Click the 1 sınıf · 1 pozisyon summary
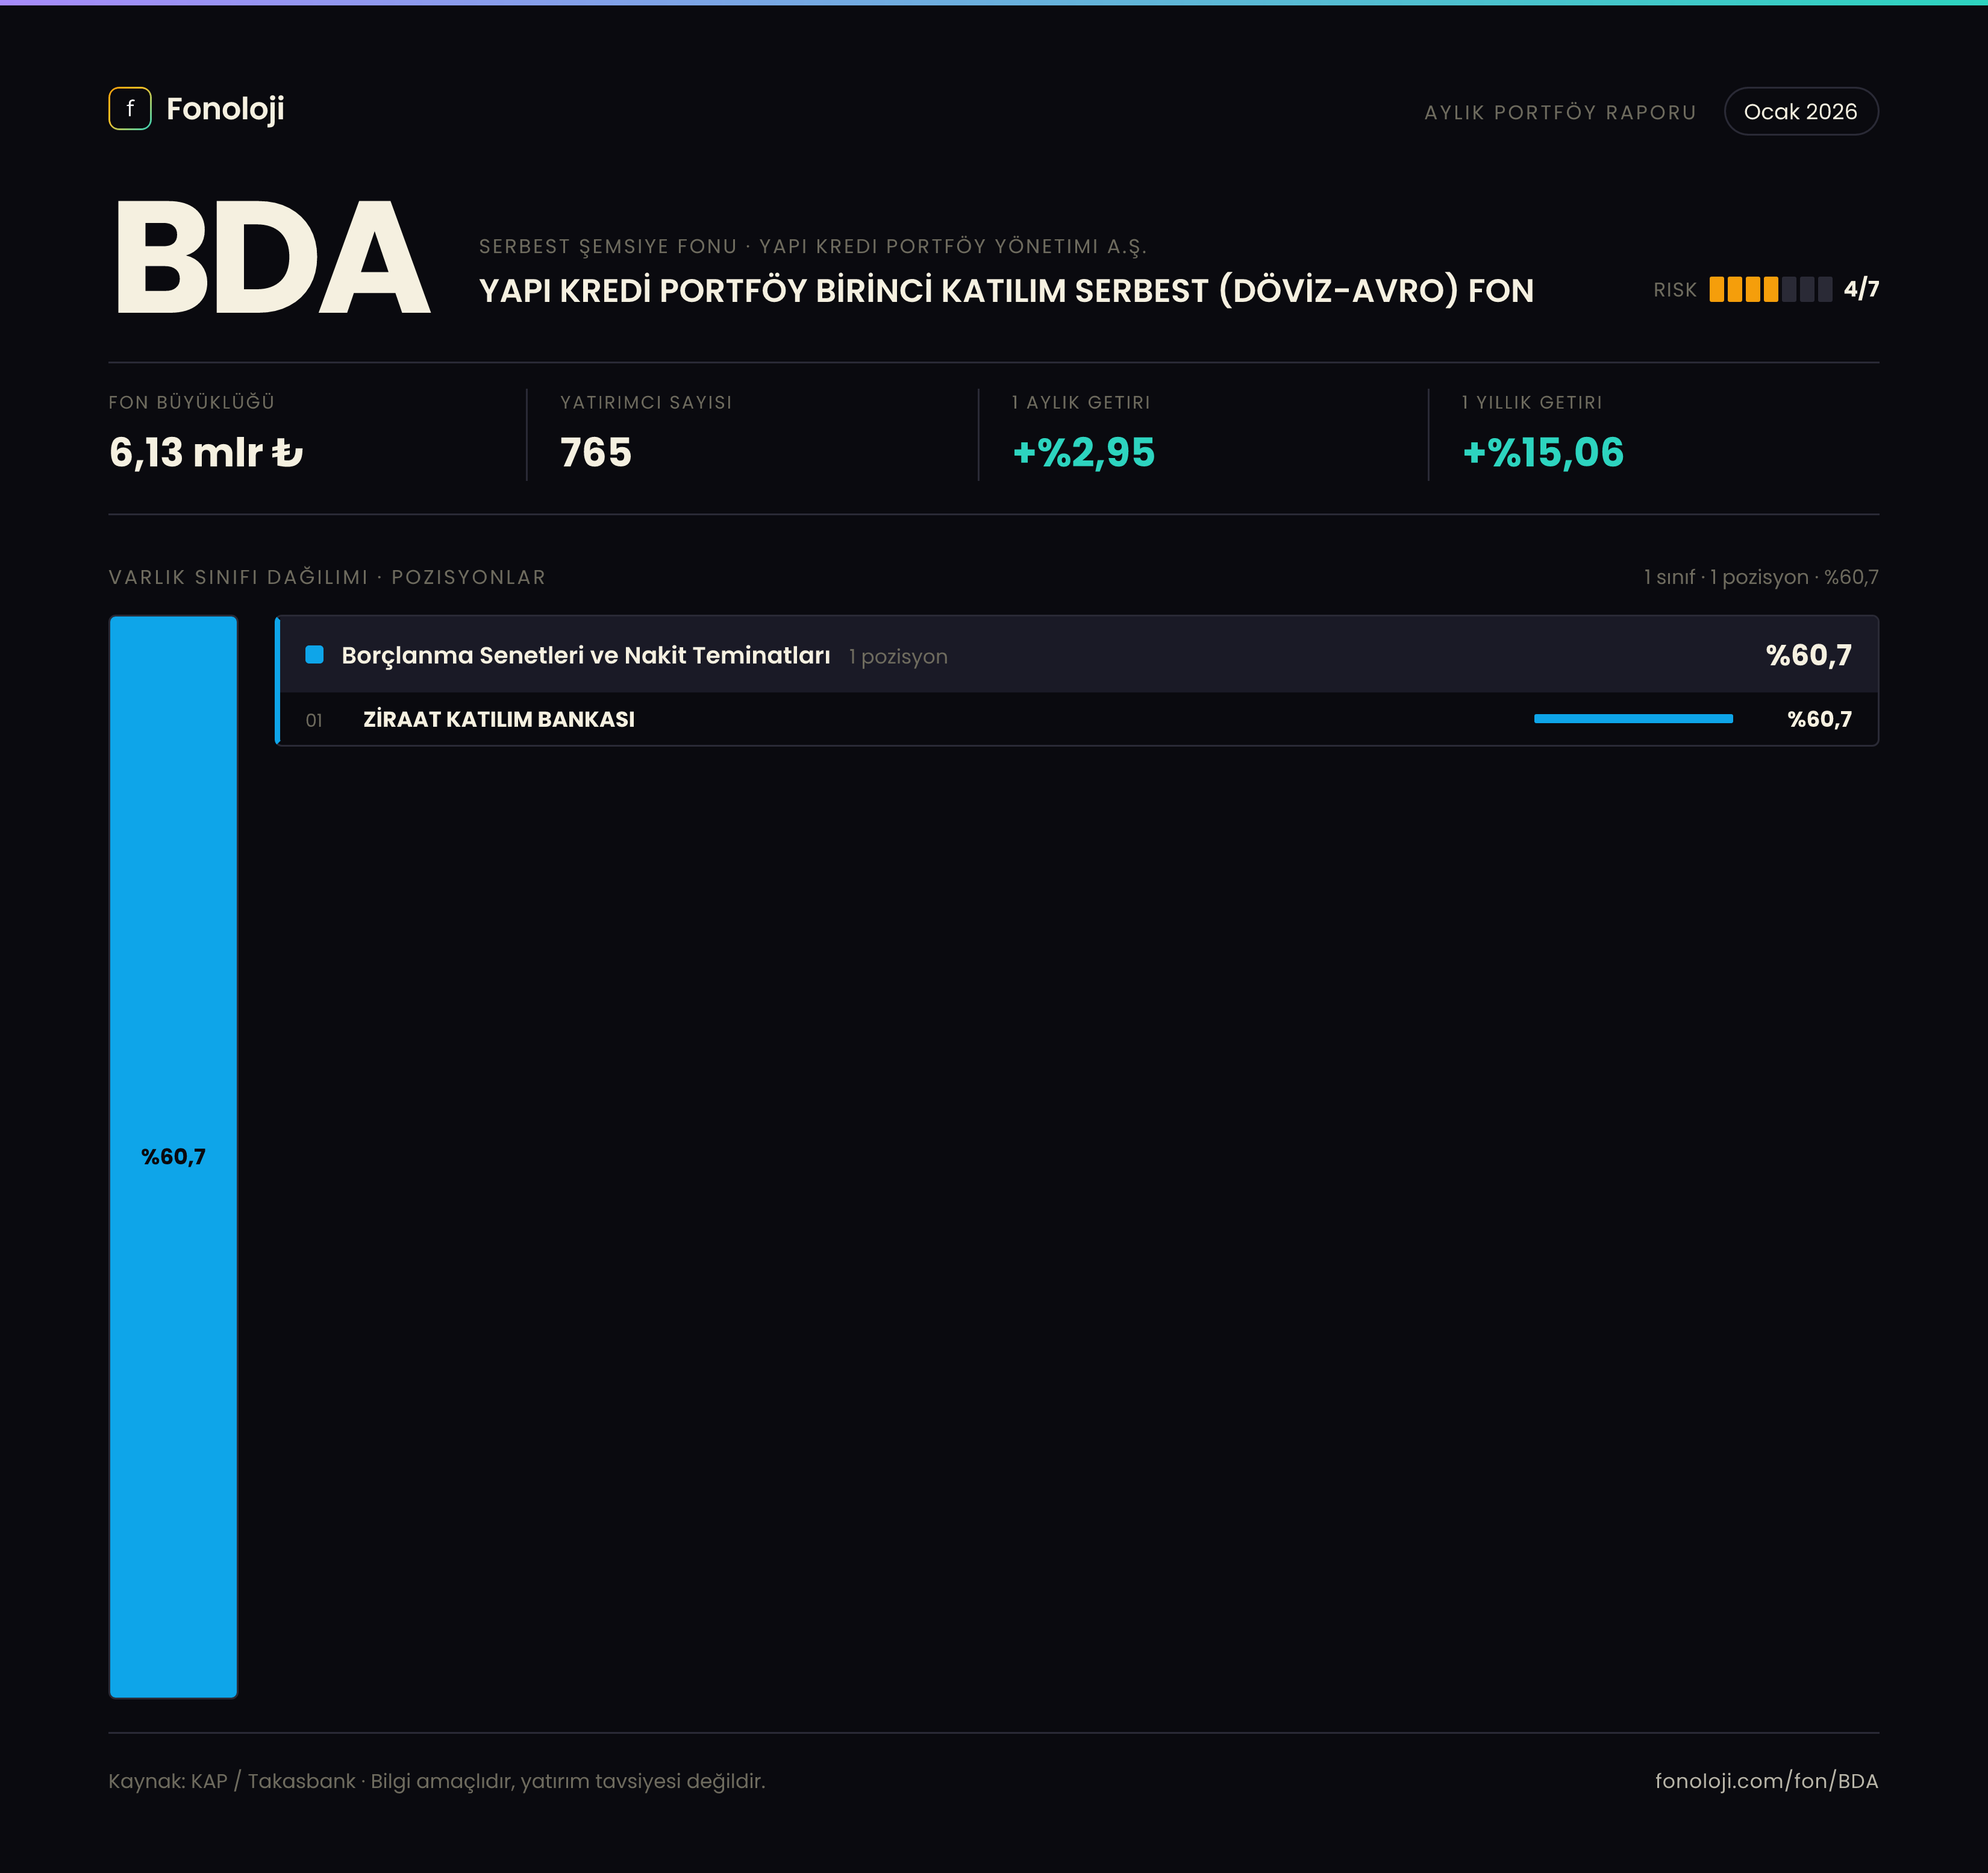The width and height of the screenshot is (1988, 1873). pos(1761,577)
